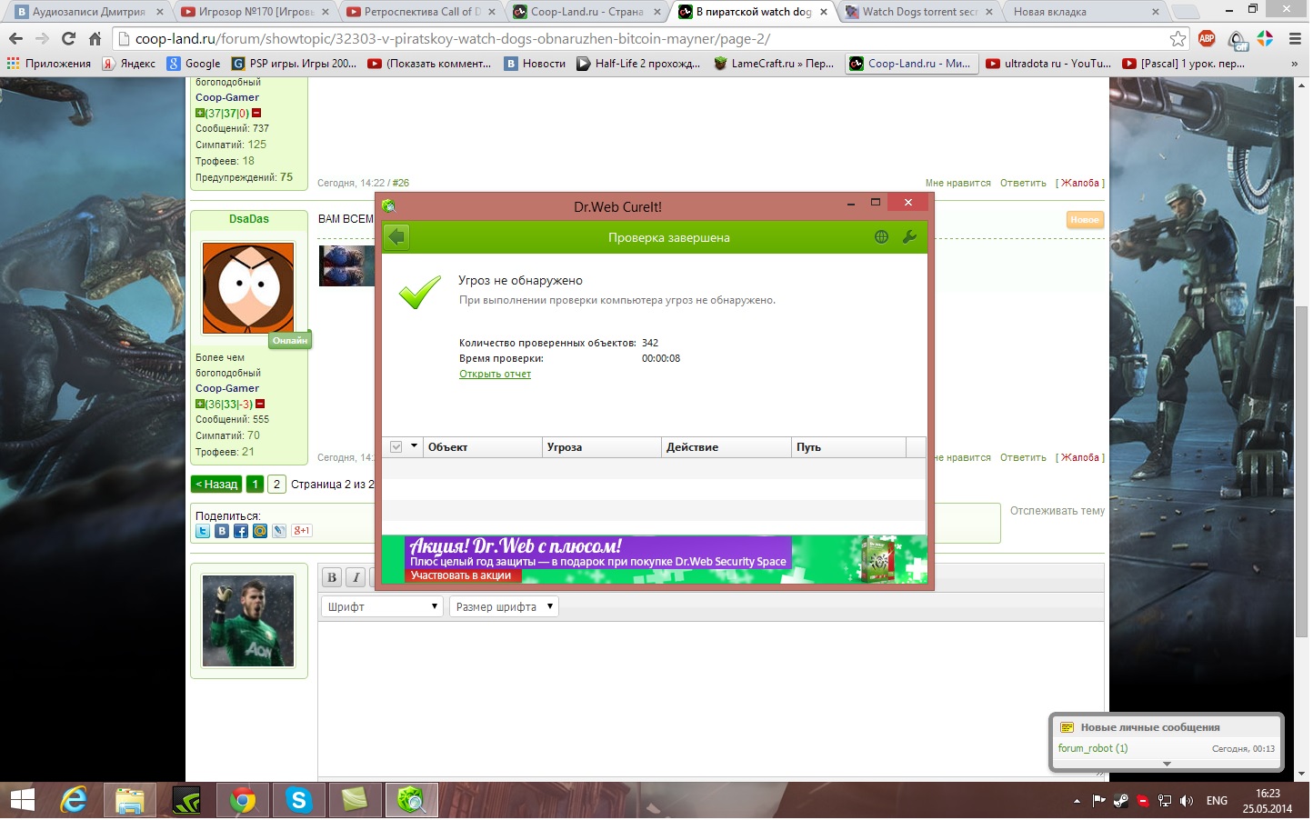Open DsaDas user avatar
The width and height of the screenshot is (1313, 820).
248,288
